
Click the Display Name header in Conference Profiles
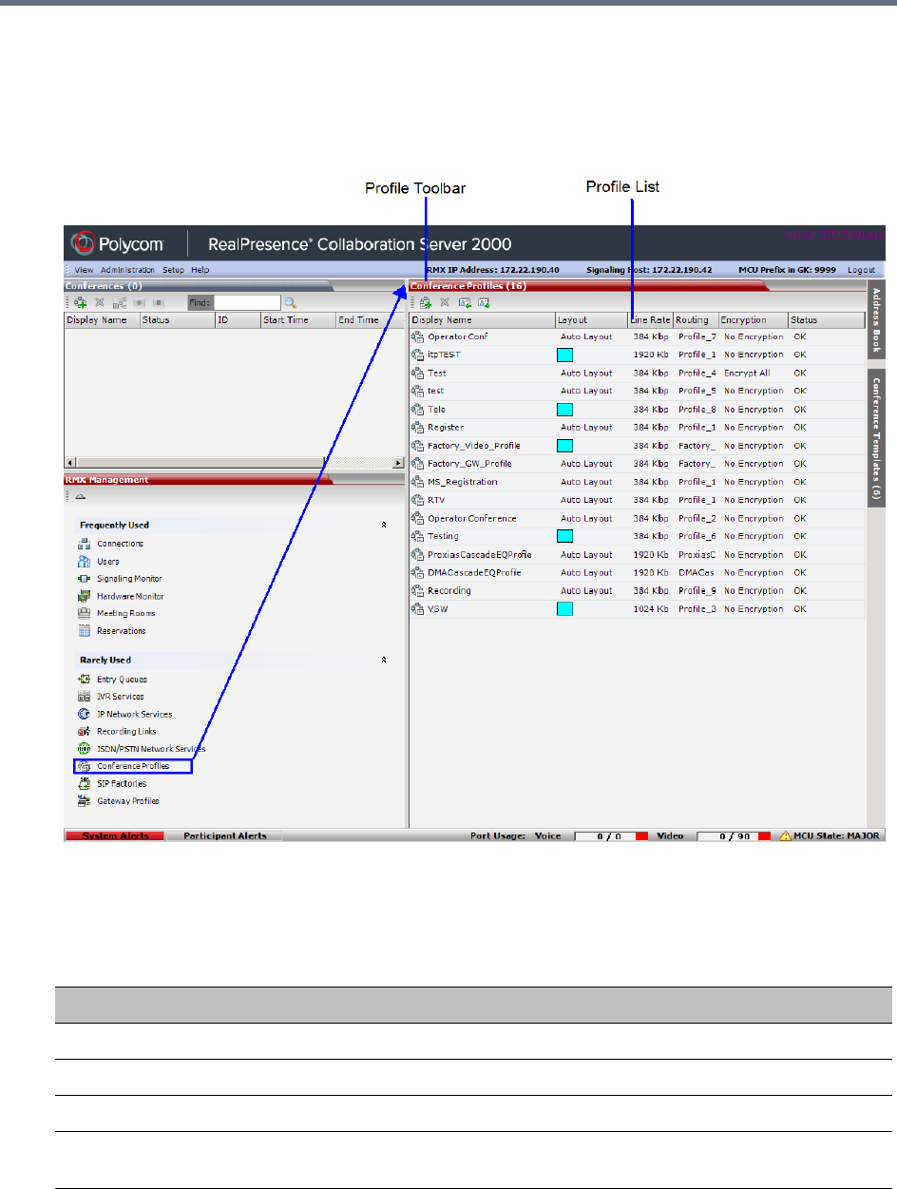(483, 320)
